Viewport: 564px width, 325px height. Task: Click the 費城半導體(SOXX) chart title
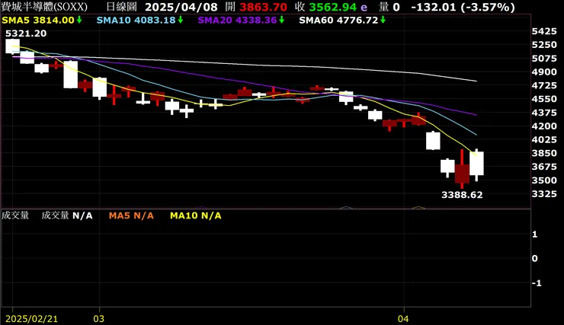pyautogui.click(x=44, y=7)
